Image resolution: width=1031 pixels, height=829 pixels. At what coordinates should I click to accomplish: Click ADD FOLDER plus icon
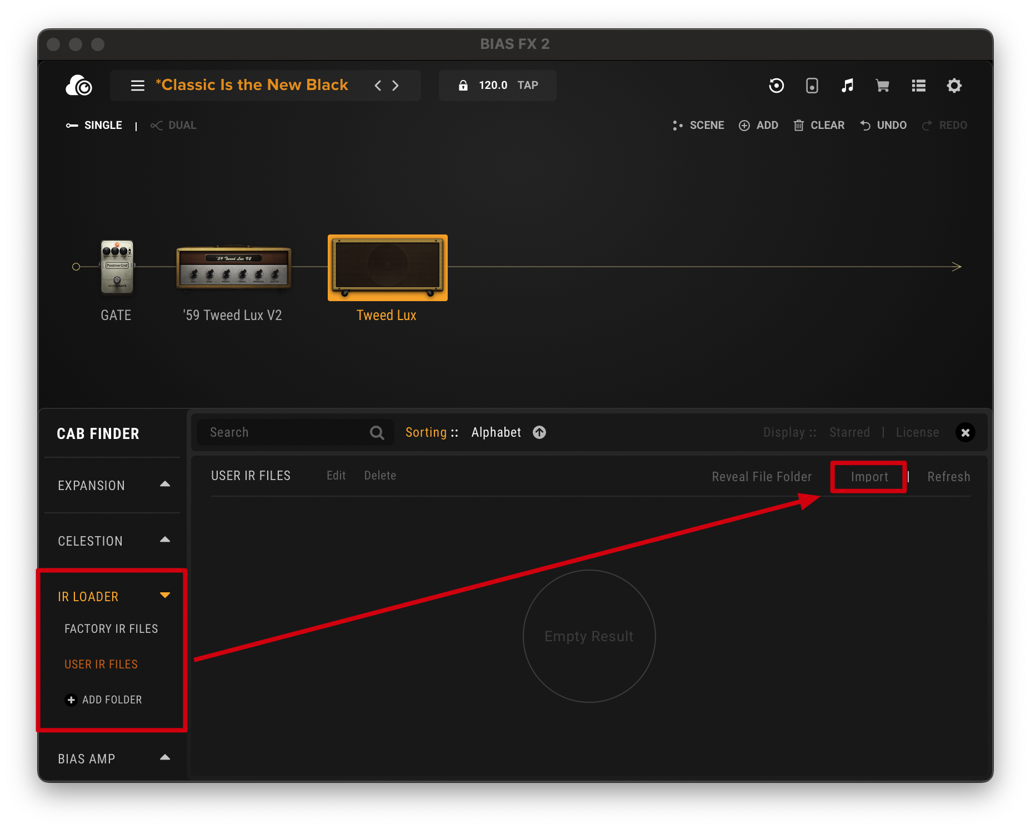71,700
